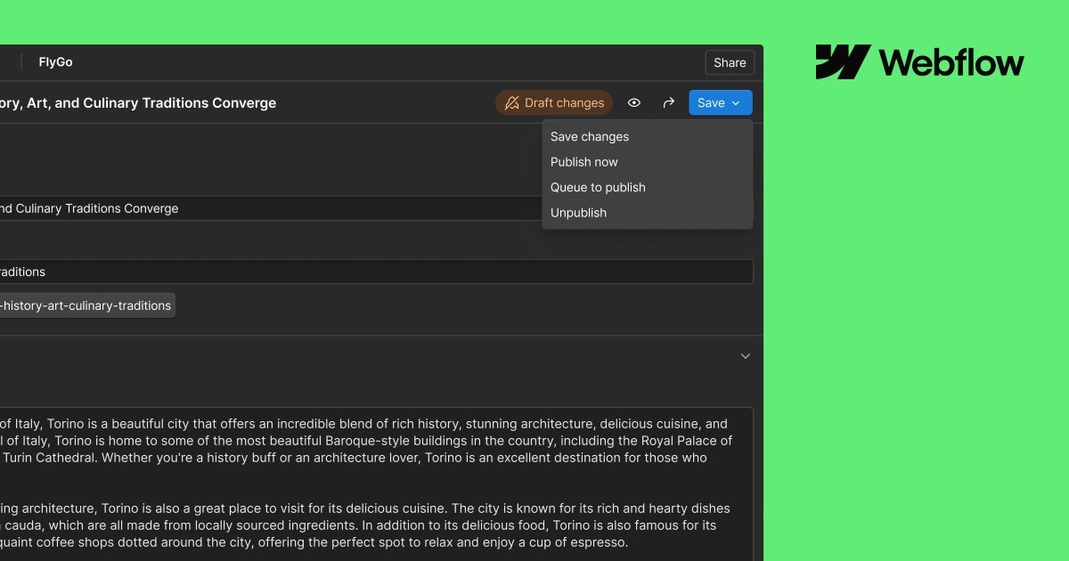The image size is (1069, 561).
Task: Toggle draft visibility with the eye control
Action: pyautogui.click(x=634, y=102)
